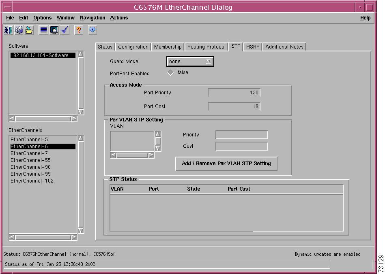Click the Port Cost field

[x=234, y=106]
